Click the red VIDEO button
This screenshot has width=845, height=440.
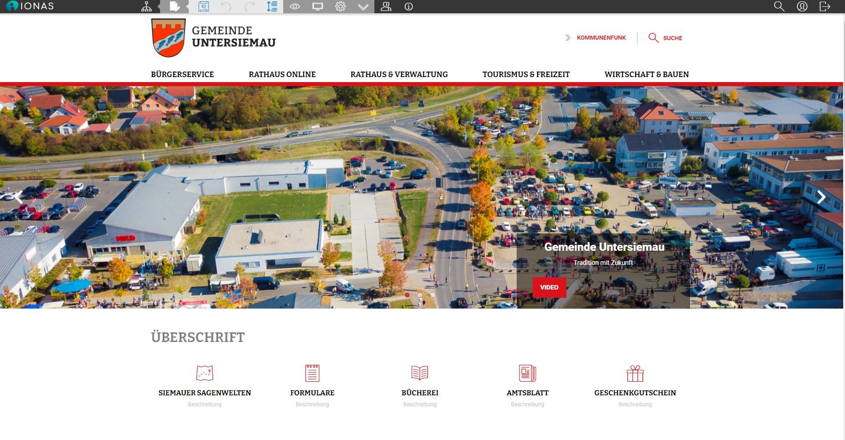pos(549,287)
